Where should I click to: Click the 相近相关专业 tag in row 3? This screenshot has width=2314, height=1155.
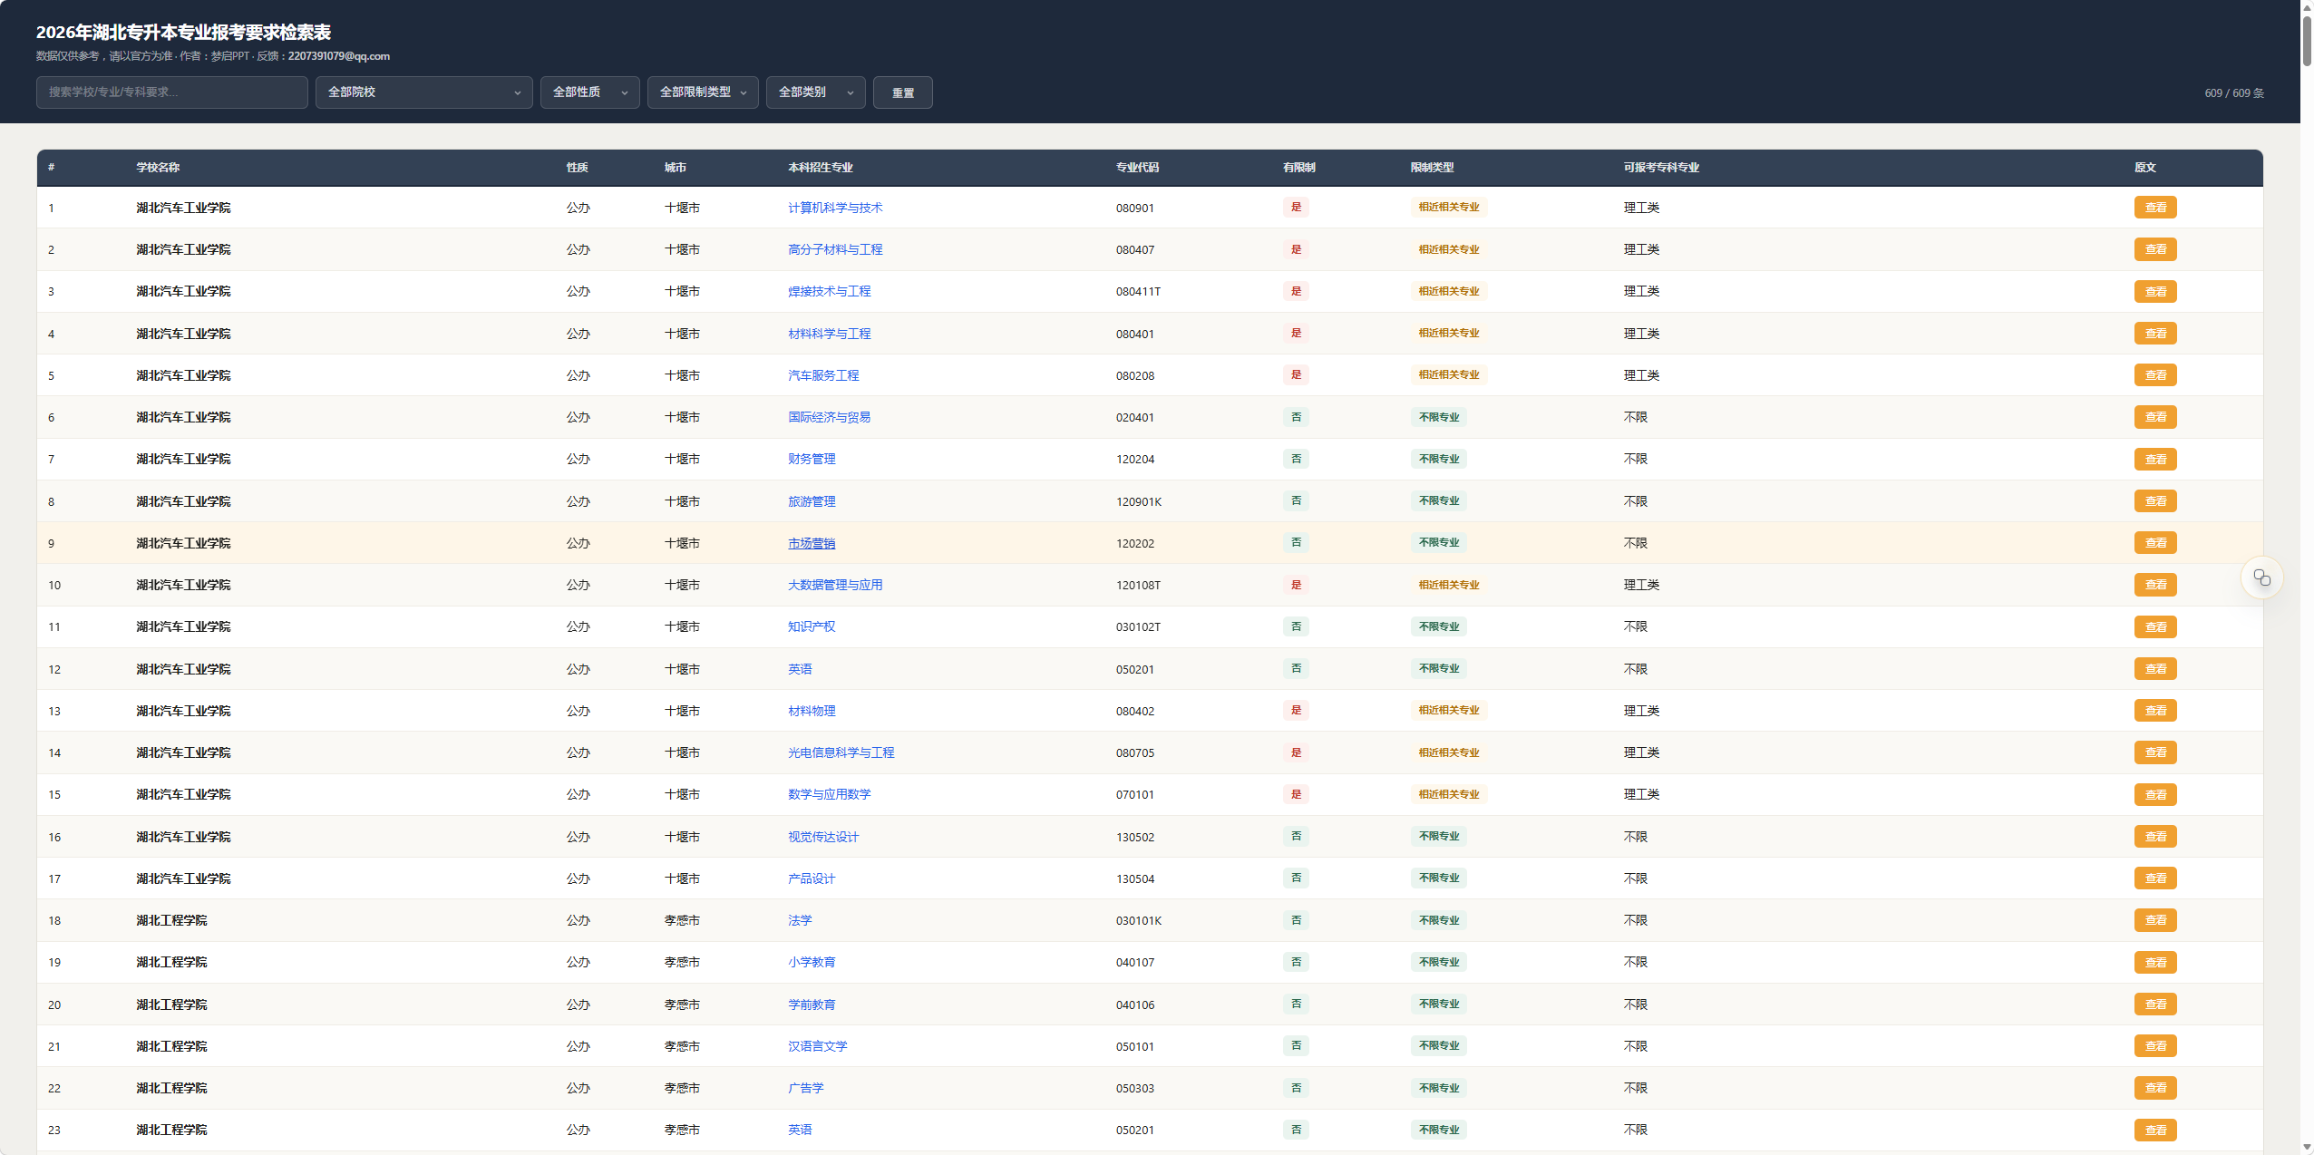tap(1448, 291)
